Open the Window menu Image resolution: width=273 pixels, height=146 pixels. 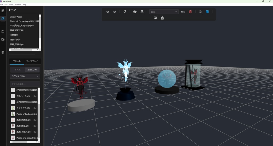click(18, 5)
